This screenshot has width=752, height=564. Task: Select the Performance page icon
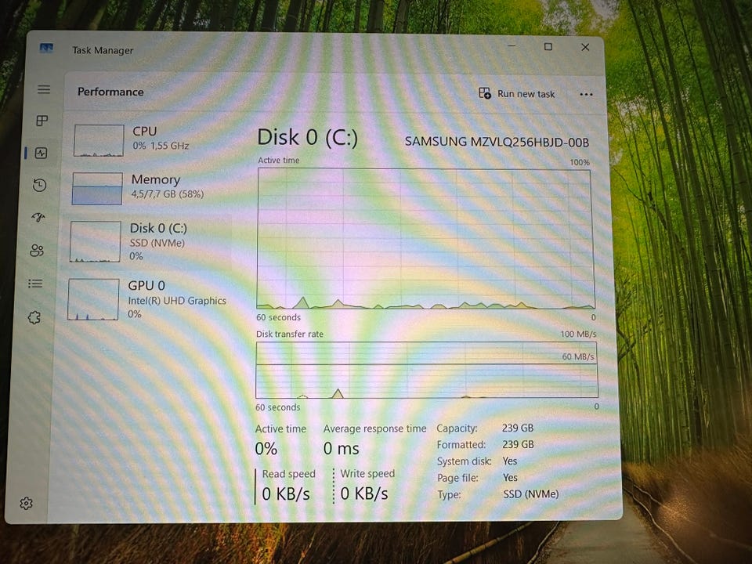pos(42,153)
